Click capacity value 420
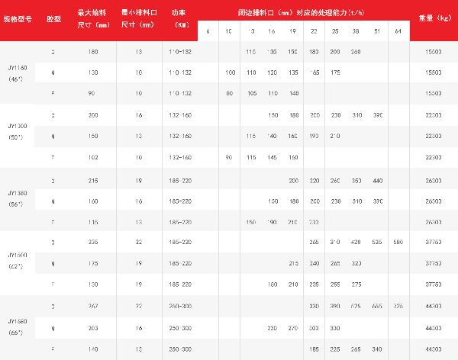This screenshot has height=360, width=458. click(356, 242)
